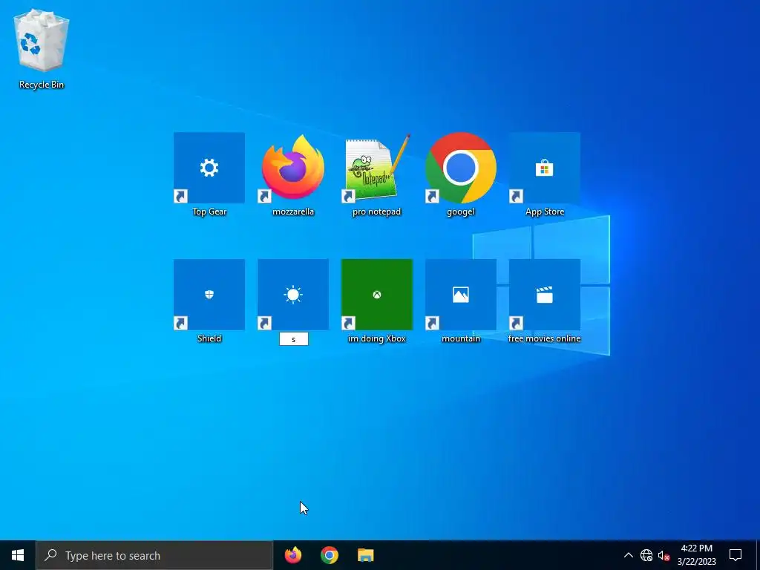760x570 pixels.
Task: Select the mozzarella Firefox shortcut
Action: pyautogui.click(x=292, y=168)
